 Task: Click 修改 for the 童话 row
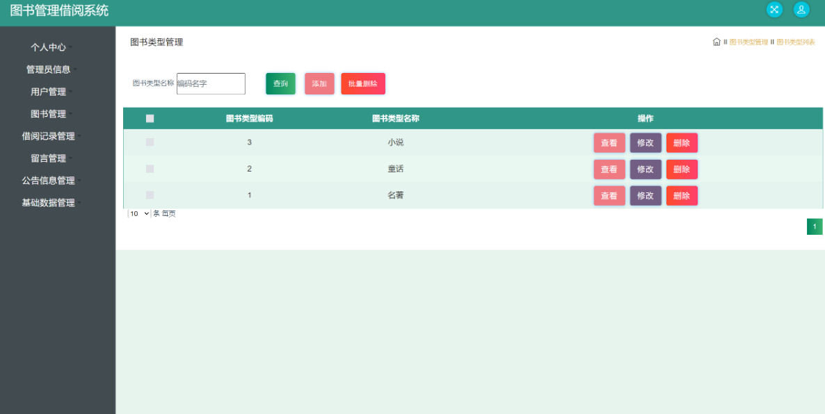click(646, 169)
